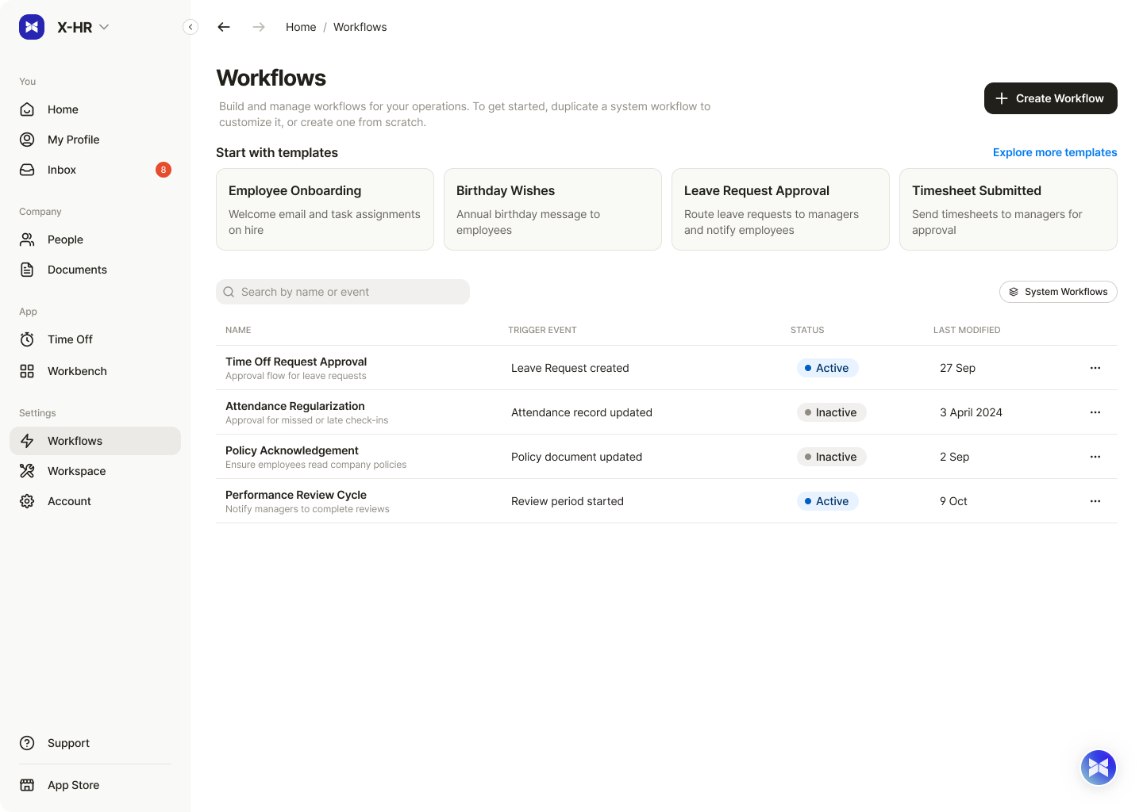This screenshot has width=1143, height=812.
Task: Click the Documents icon in sidebar
Action: (27, 270)
